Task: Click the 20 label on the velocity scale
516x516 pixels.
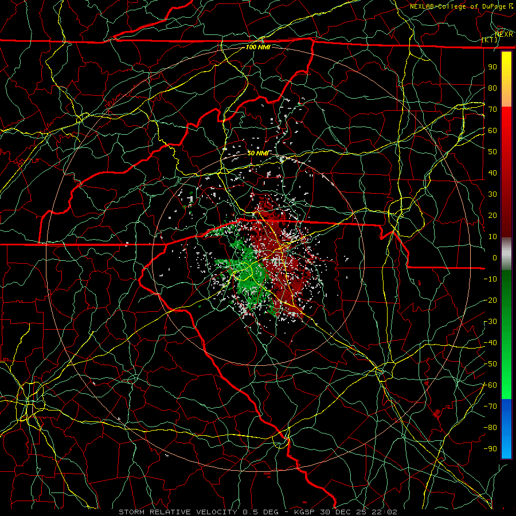Action: click(492, 215)
